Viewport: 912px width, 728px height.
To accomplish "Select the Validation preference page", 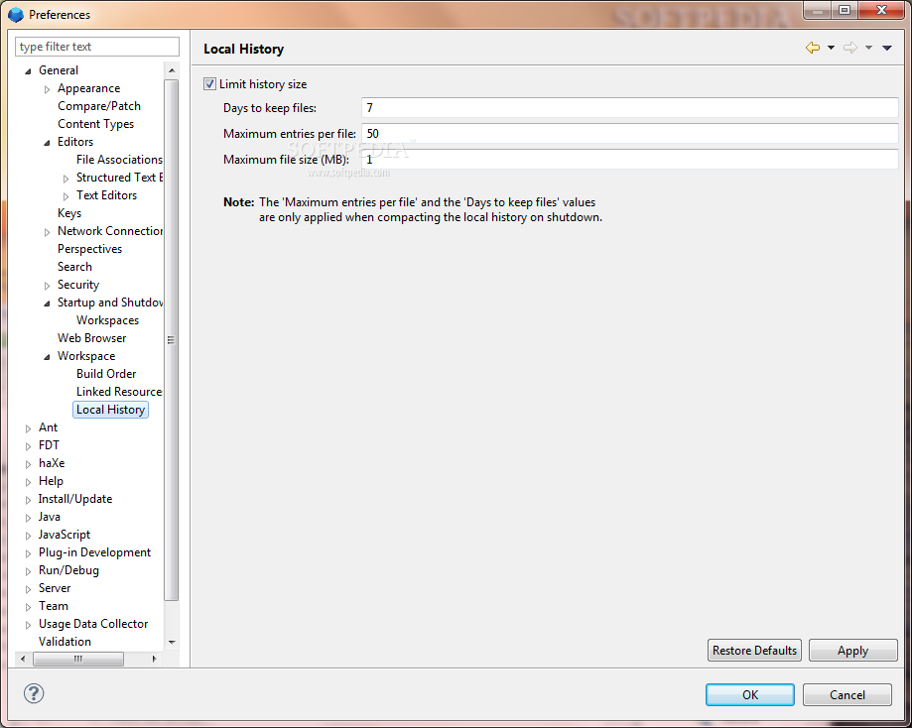I will 65,642.
